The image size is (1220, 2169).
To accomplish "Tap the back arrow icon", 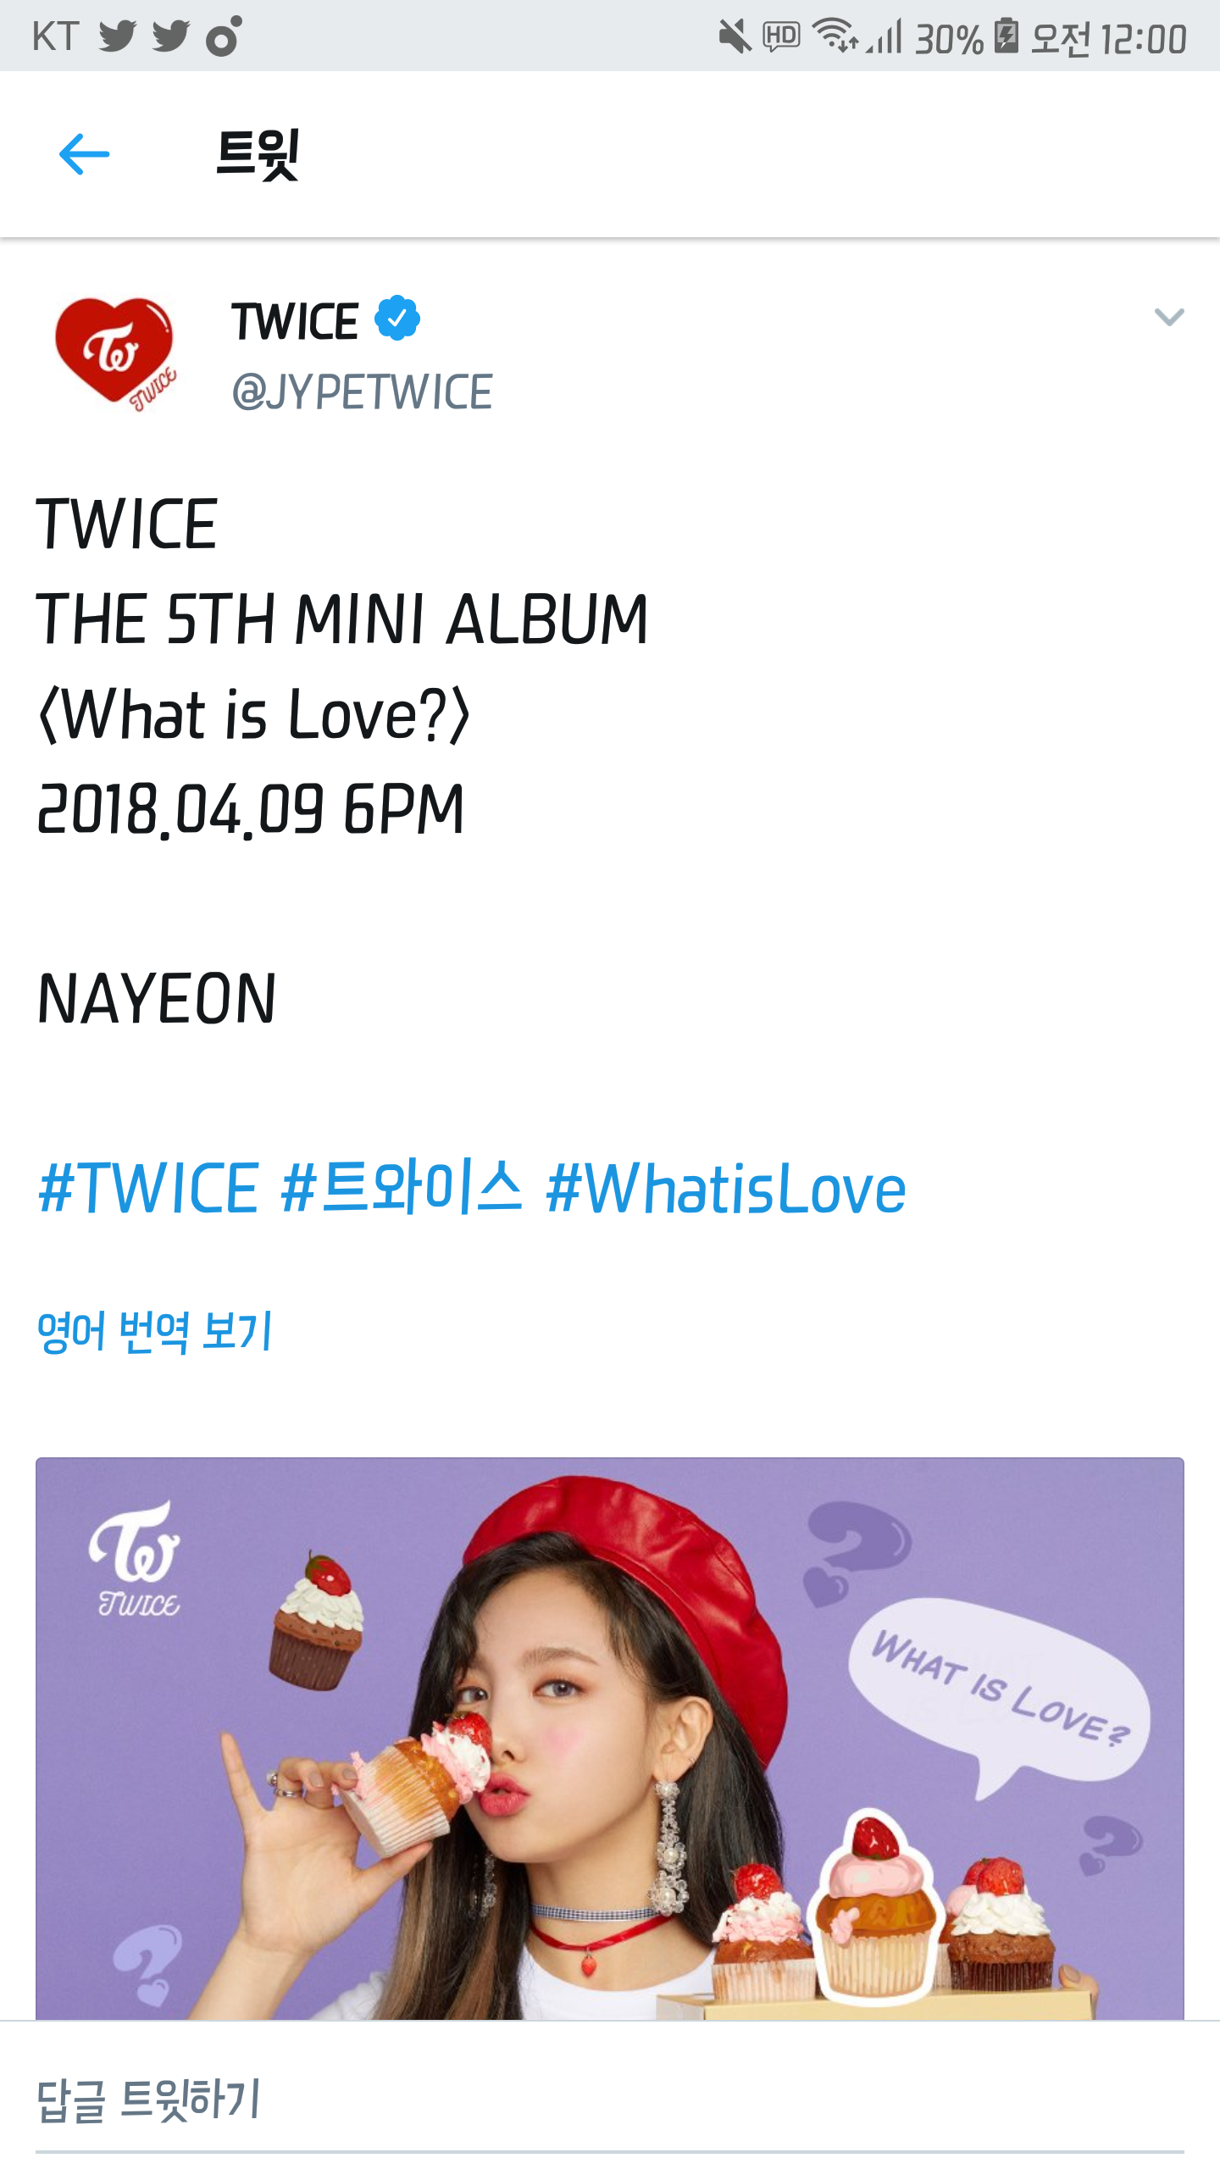I will [84, 154].
